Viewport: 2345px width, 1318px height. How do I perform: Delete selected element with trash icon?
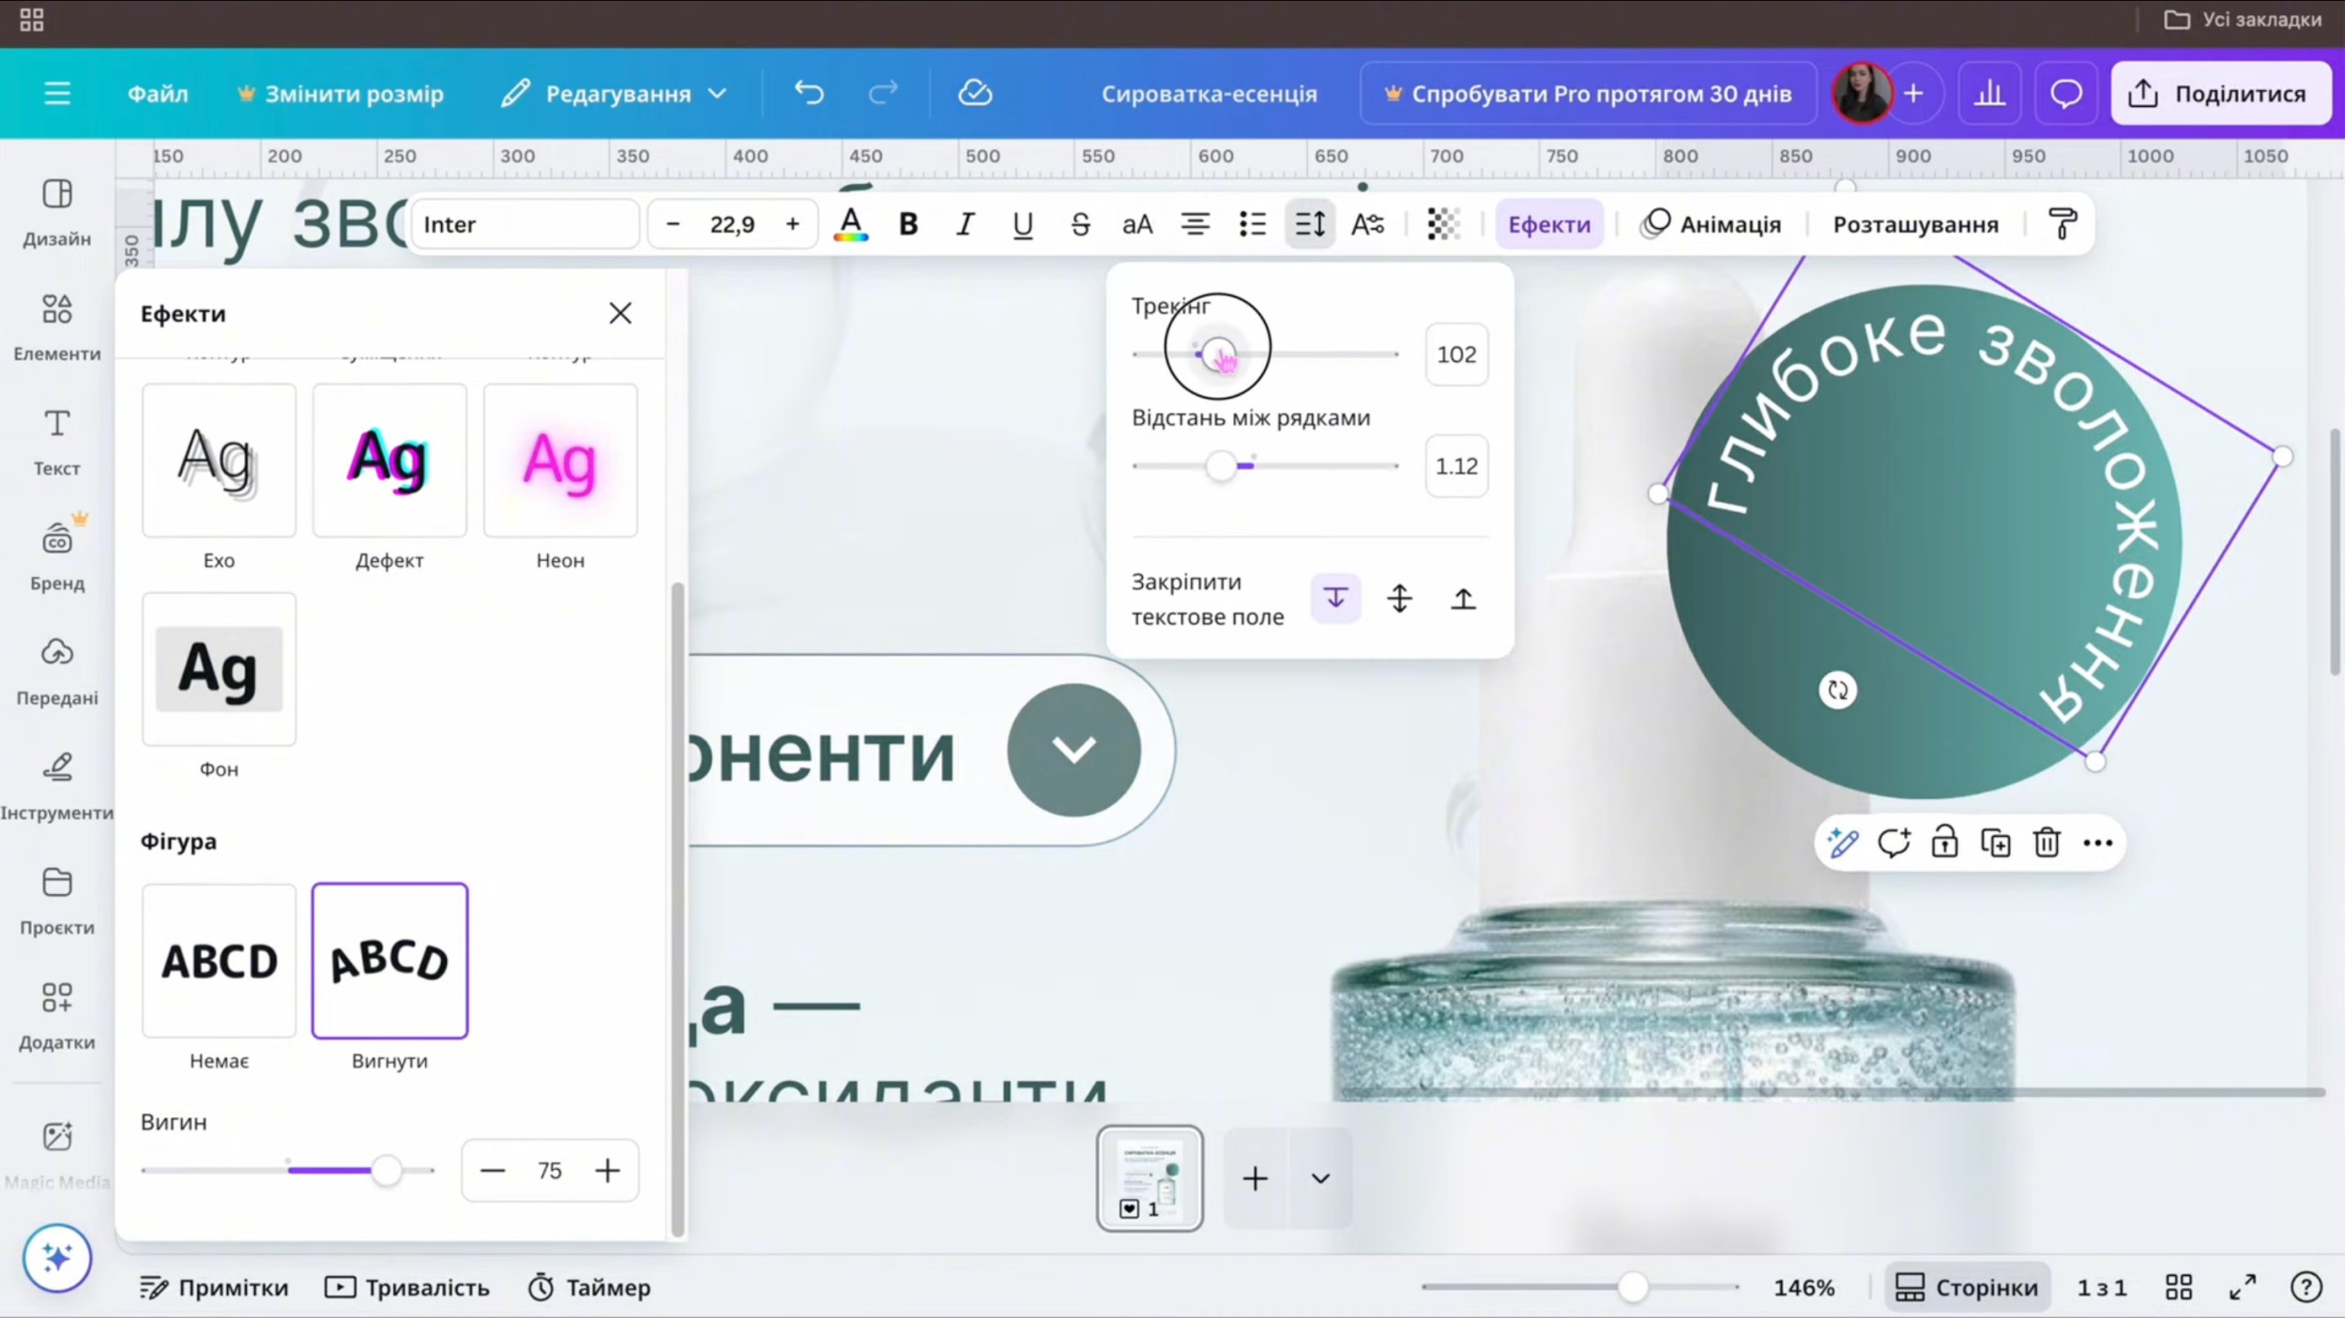pyautogui.click(x=2046, y=842)
